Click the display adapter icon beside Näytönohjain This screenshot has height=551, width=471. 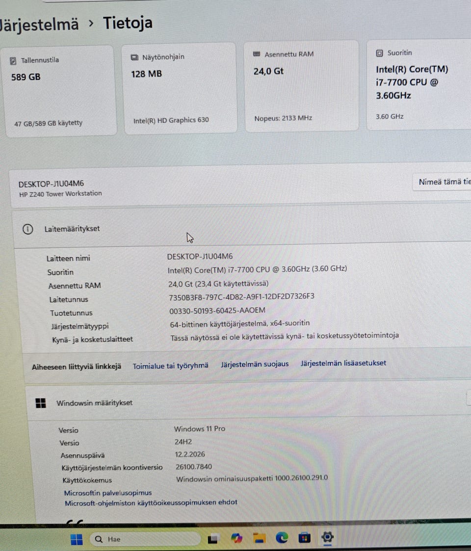134,57
